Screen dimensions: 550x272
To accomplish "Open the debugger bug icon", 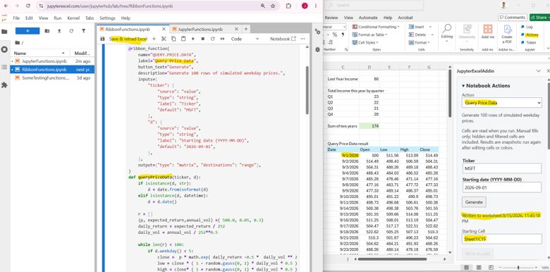I will tap(317, 49).
